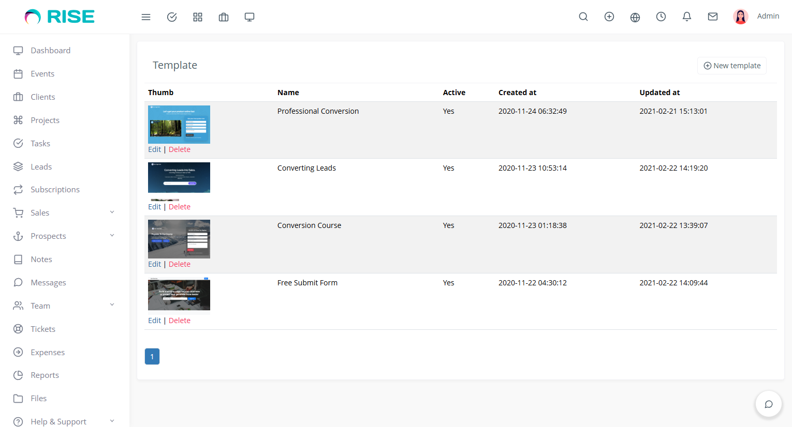
Task: Open the Admin user profile menu
Action: (756, 17)
